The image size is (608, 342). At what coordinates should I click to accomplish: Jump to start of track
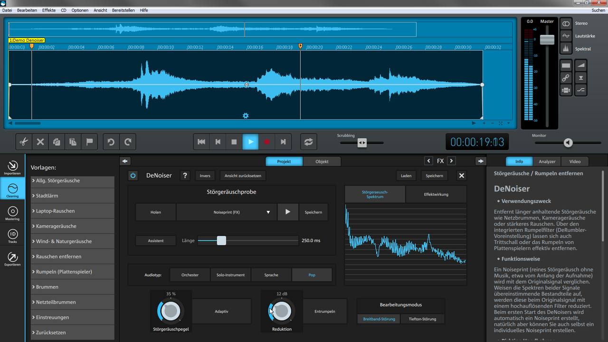(201, 142)
